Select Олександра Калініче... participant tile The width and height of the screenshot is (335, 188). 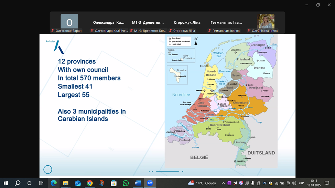click(x=109, y=23)
